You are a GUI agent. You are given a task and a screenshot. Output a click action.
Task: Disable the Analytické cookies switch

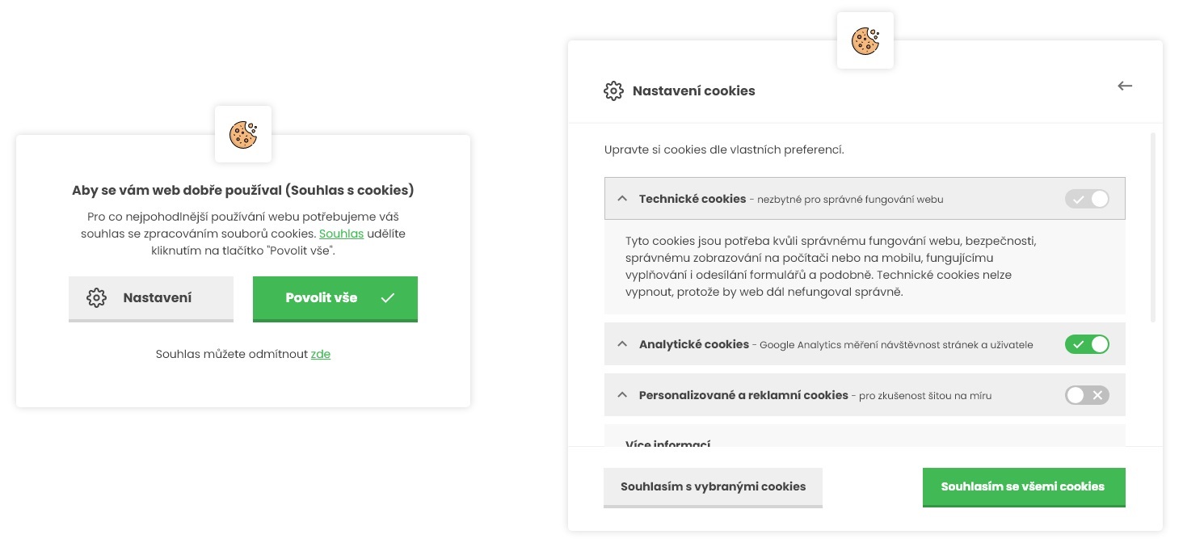[1087, 344]
